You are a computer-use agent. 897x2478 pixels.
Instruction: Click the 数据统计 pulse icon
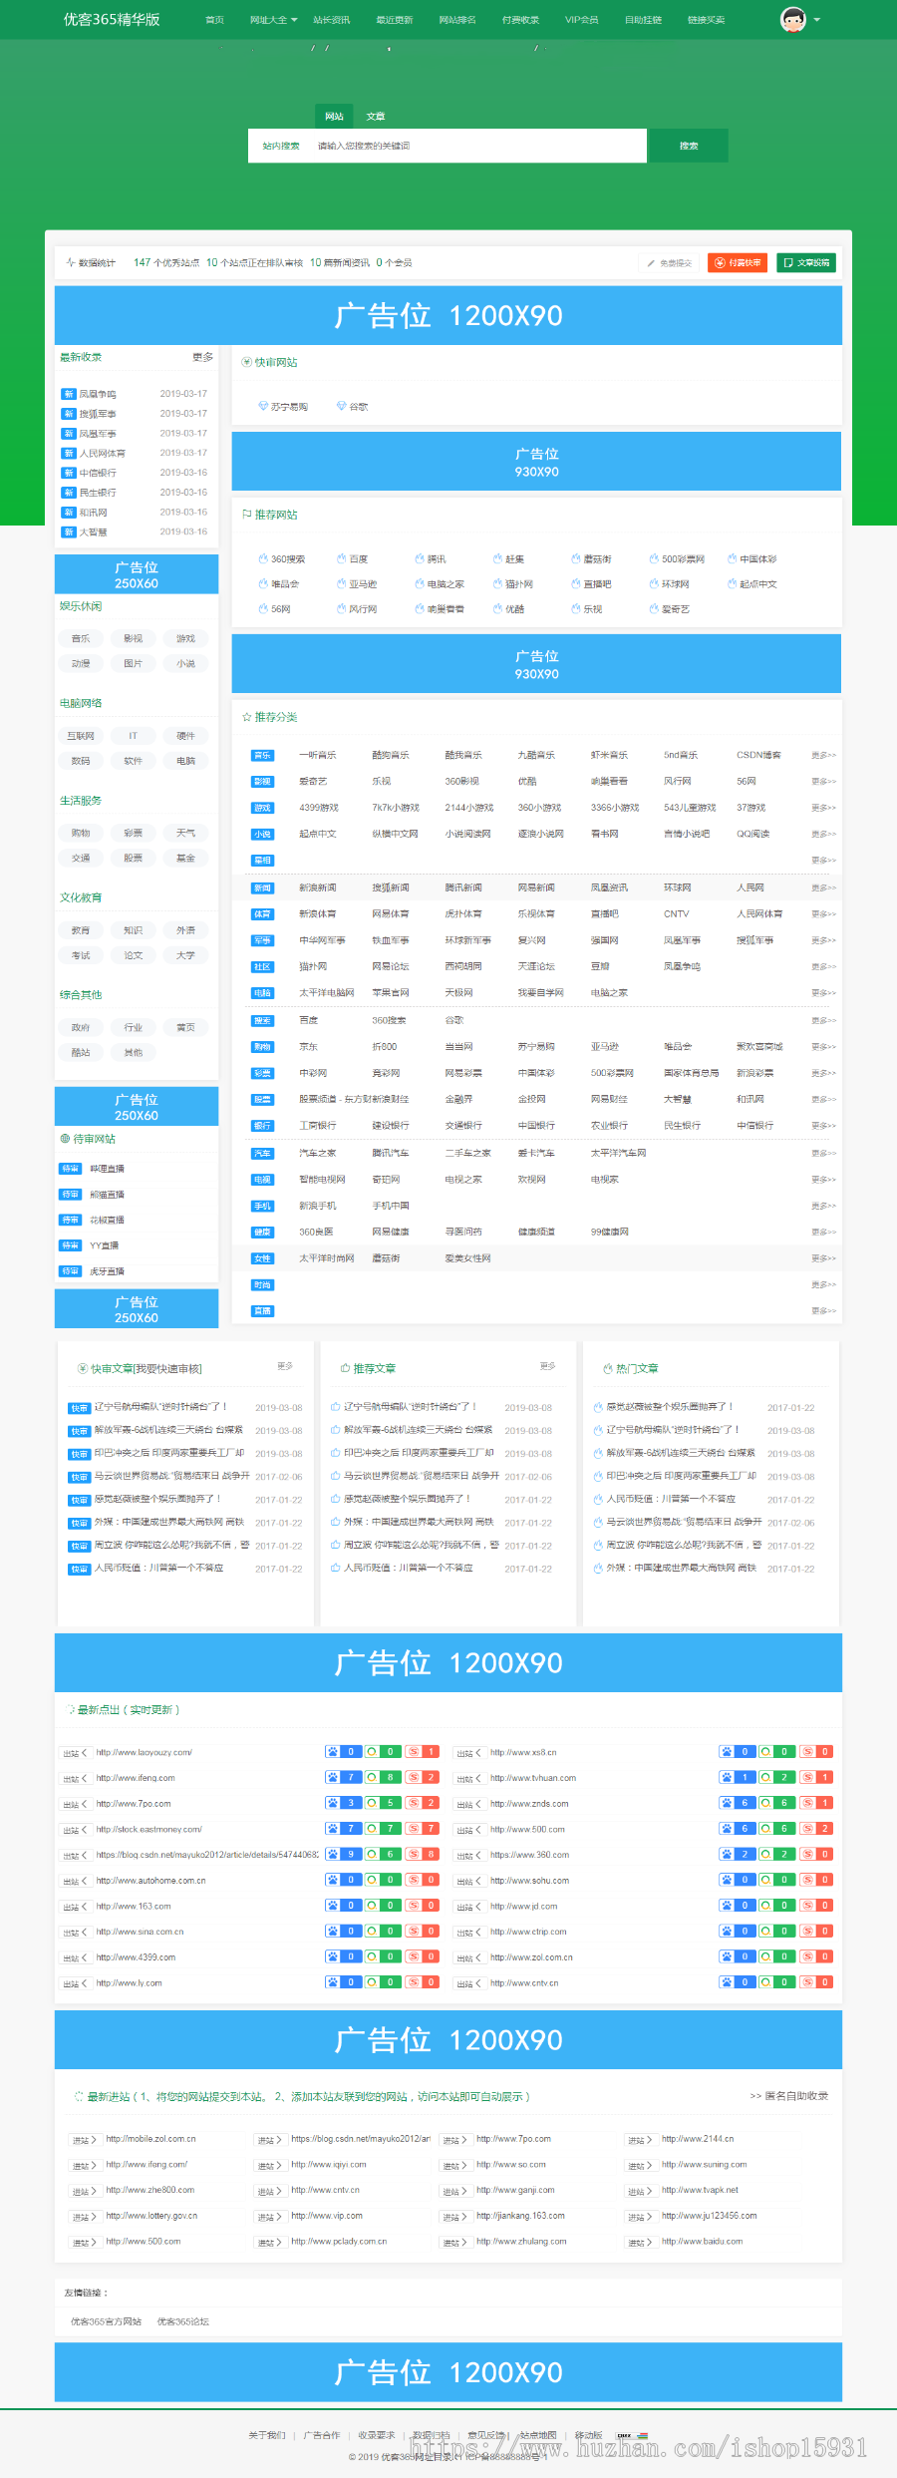coord(71,262)
